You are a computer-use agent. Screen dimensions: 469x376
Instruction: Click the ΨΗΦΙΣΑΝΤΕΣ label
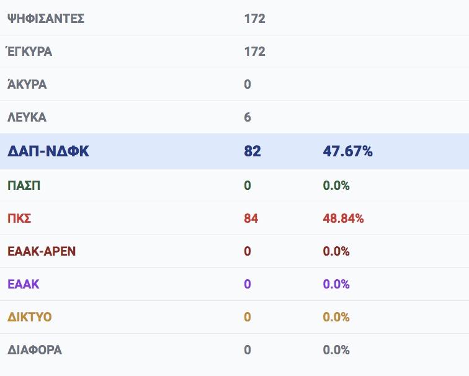[x=46, y=19]
